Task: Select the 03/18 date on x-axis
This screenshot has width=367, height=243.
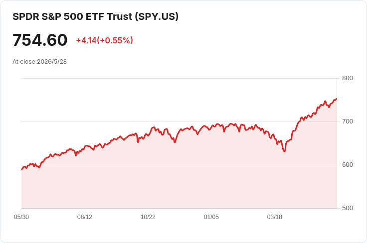Action: click(x=275, y=217)
